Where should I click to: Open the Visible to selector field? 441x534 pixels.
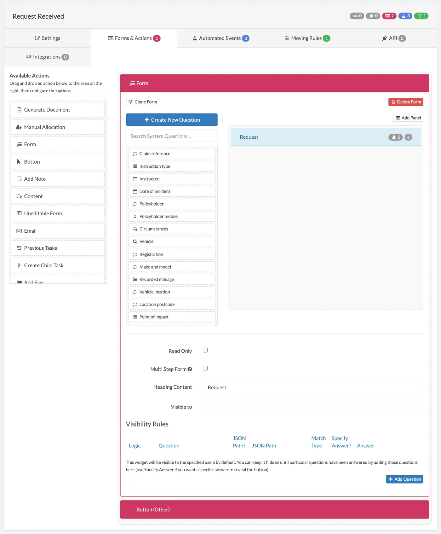[313, 407]
